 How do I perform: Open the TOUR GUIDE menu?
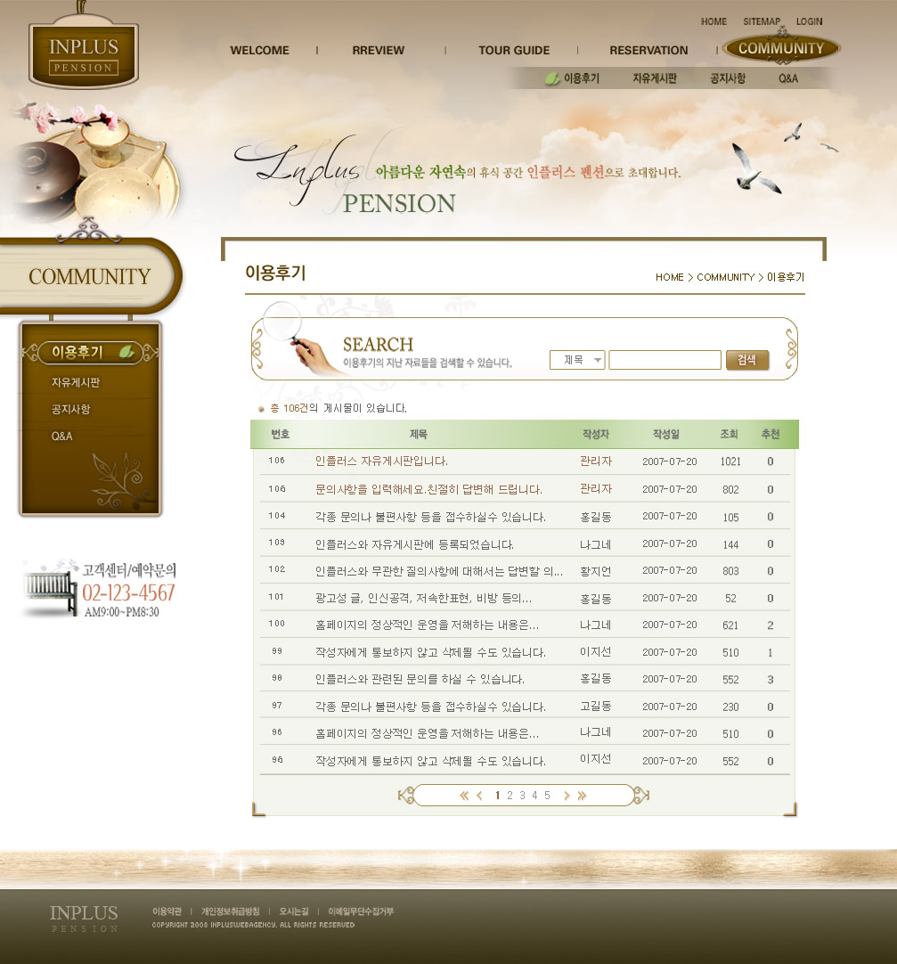click(x=514, y=51)
